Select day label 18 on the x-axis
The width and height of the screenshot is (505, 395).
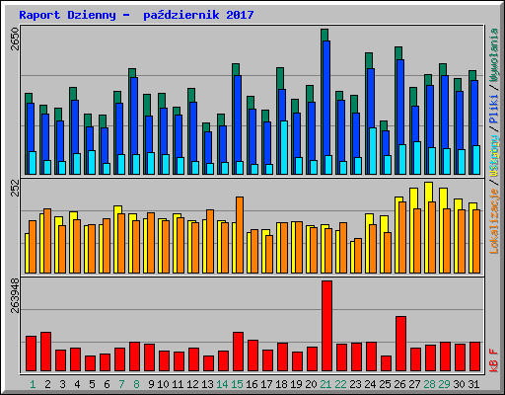click(281, 384)
